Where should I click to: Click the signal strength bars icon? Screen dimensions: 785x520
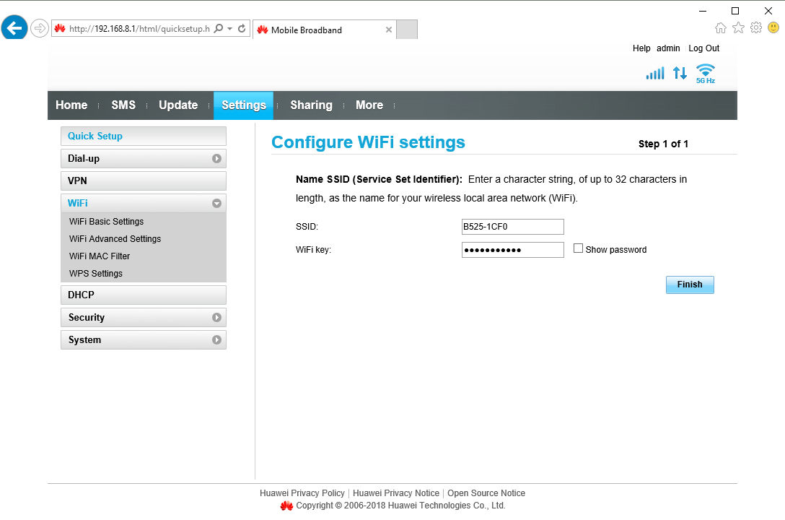[x=654, y=72]
